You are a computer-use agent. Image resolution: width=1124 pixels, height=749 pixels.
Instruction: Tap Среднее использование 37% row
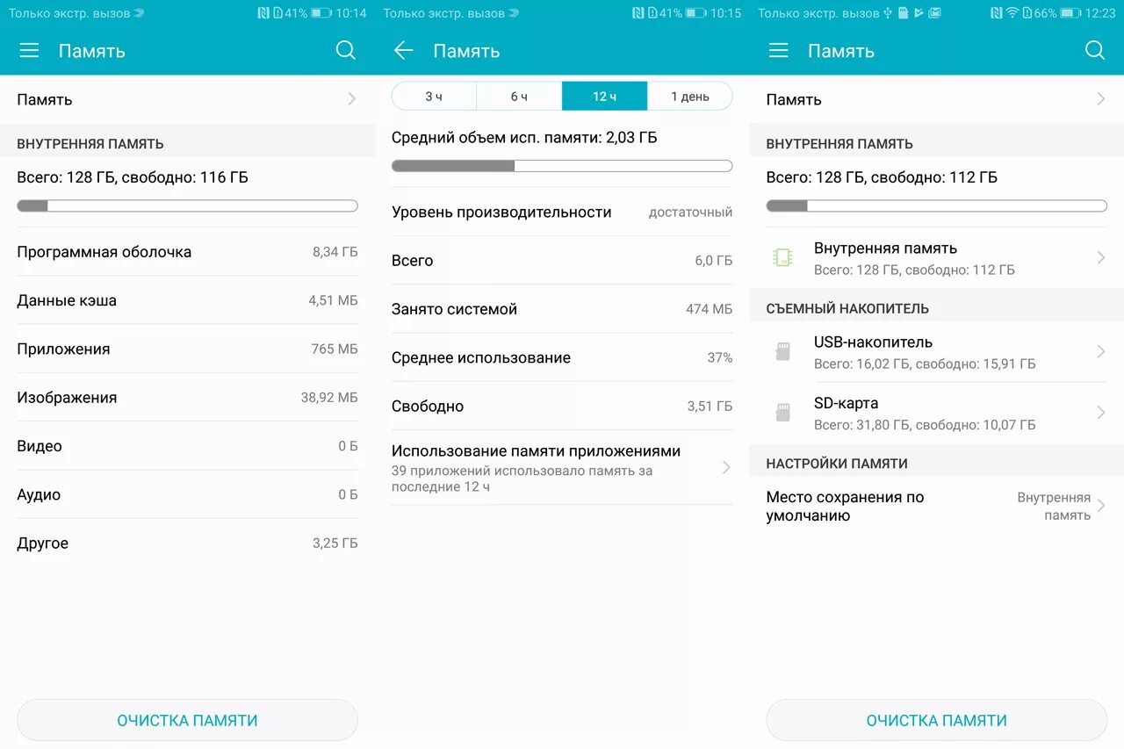pos(562,357)
